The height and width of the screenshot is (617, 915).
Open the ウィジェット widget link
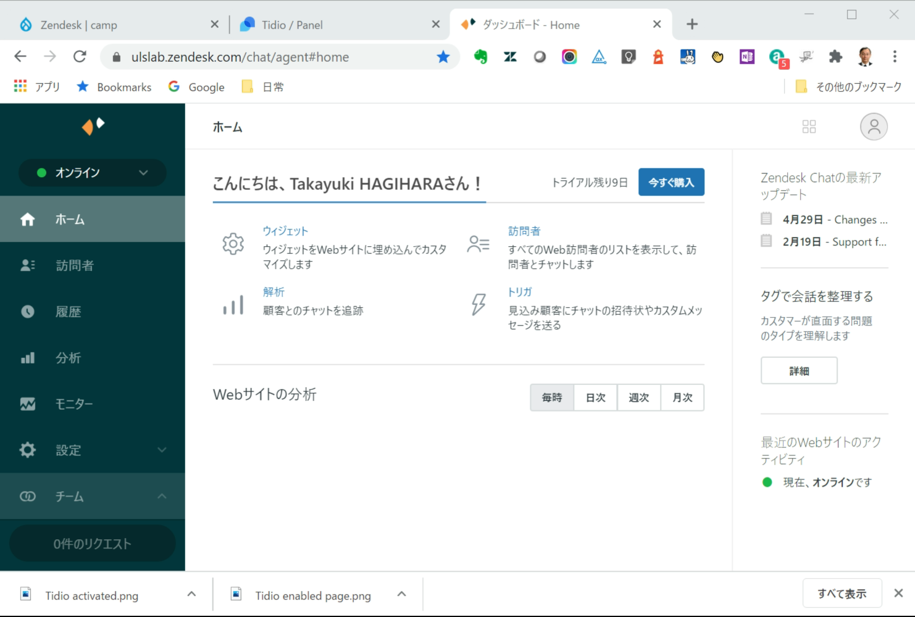pos(285,231)
